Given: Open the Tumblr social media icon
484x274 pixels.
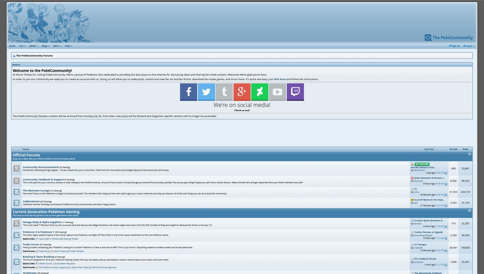Looking at the screenshot, I should 224,92.
